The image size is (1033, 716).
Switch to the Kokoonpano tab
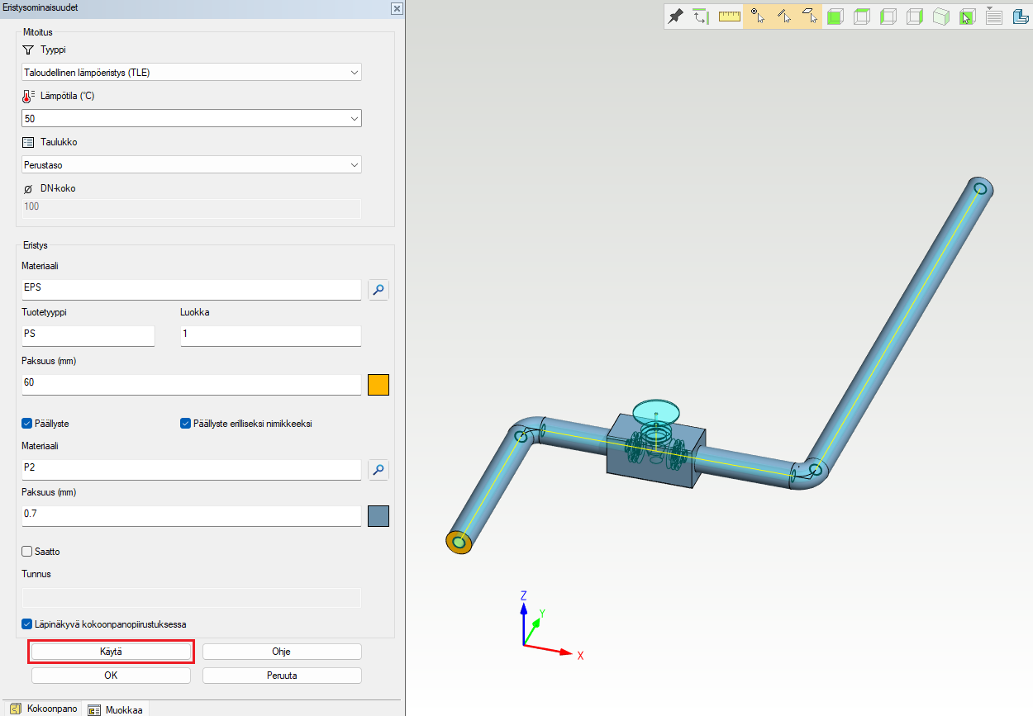[x=44, y=709]
